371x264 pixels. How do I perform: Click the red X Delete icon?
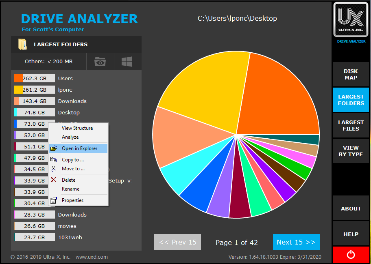54,180
